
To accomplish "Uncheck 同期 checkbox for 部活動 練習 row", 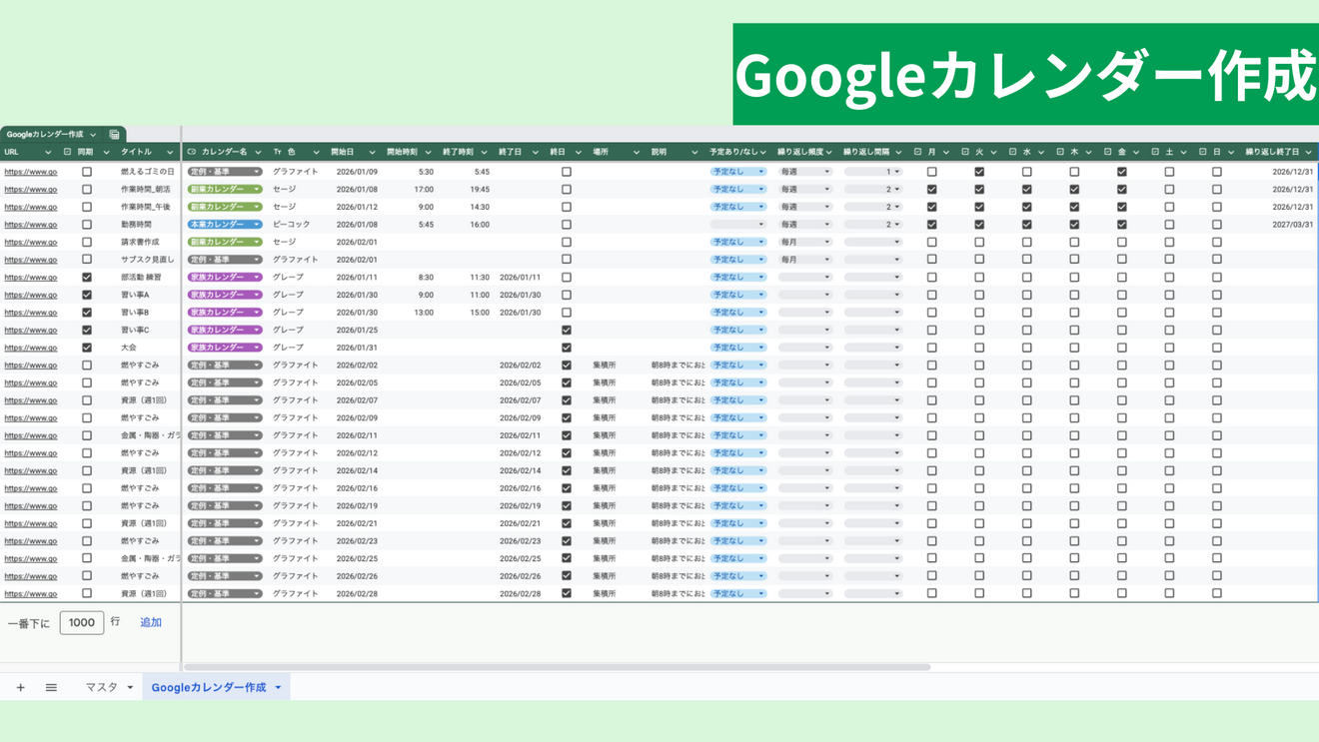I will [x=87, y=277].
